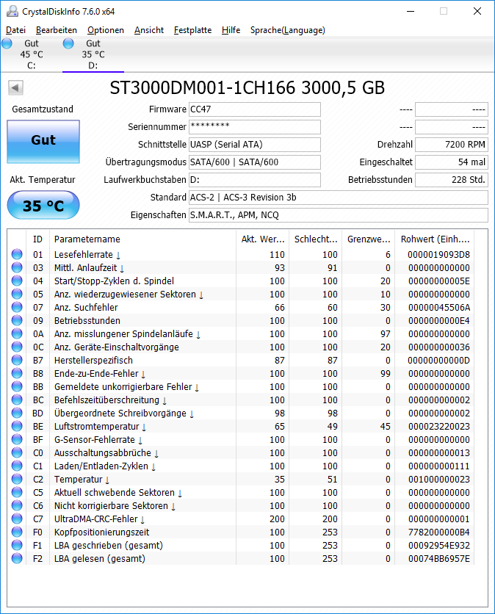Click the status orb for Aktuell schwebende Sektoren

[17, 492]
